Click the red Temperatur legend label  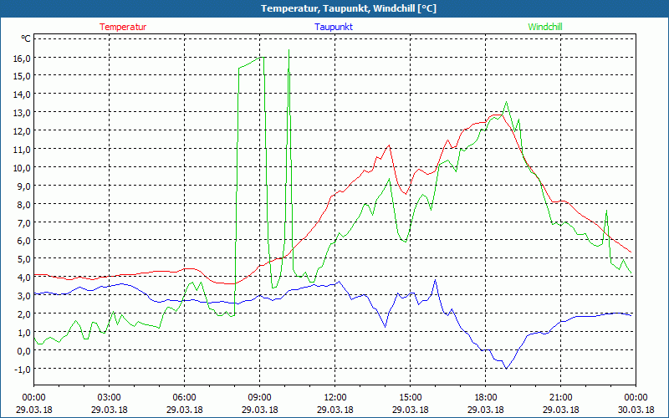tap(123, 27)
